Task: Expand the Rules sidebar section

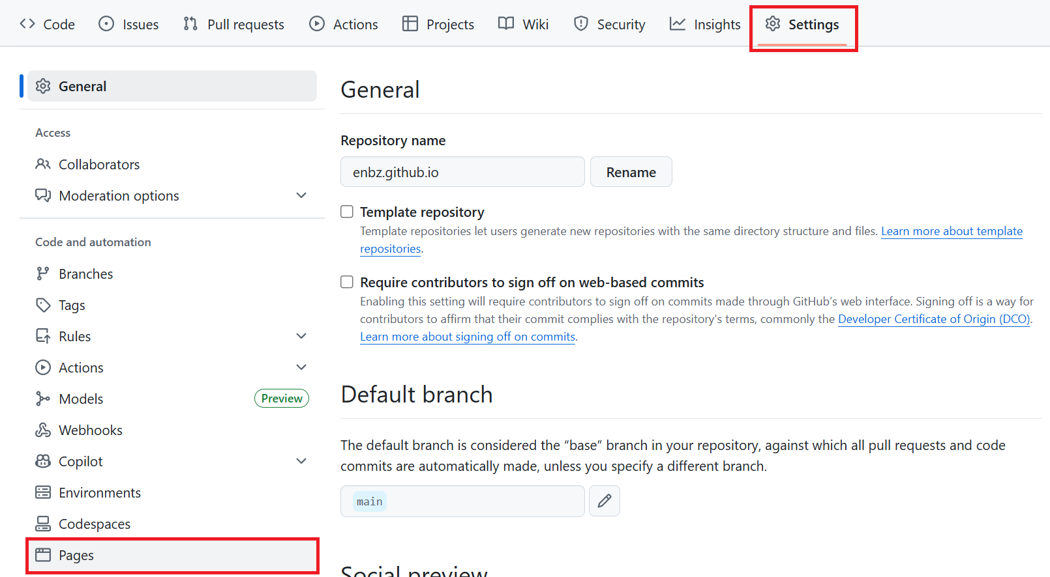Action: [301, 336]
